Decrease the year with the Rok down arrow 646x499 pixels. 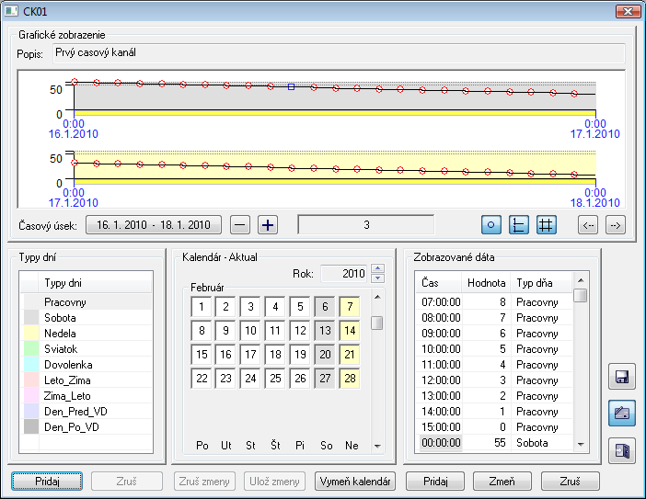(x=377, y=278)
